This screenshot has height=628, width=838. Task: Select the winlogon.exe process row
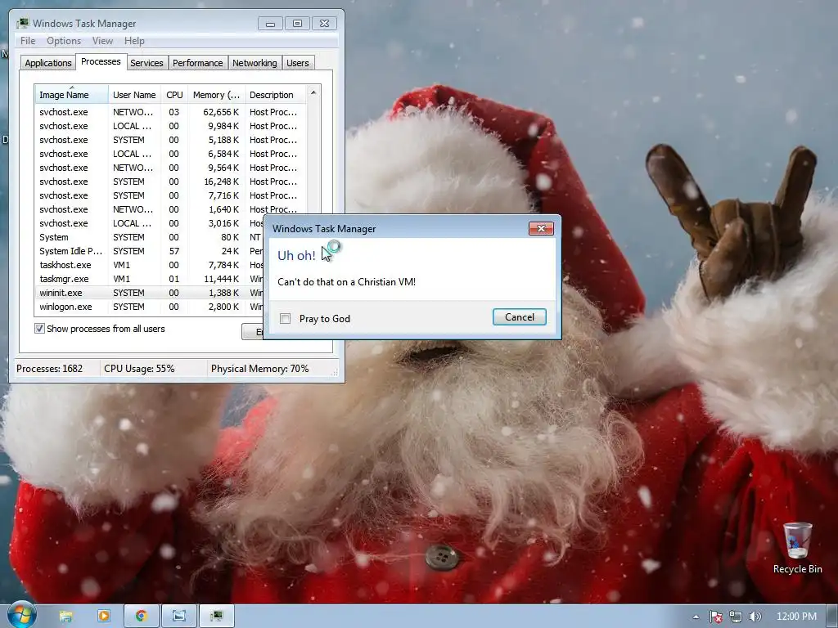coord(150,307)
